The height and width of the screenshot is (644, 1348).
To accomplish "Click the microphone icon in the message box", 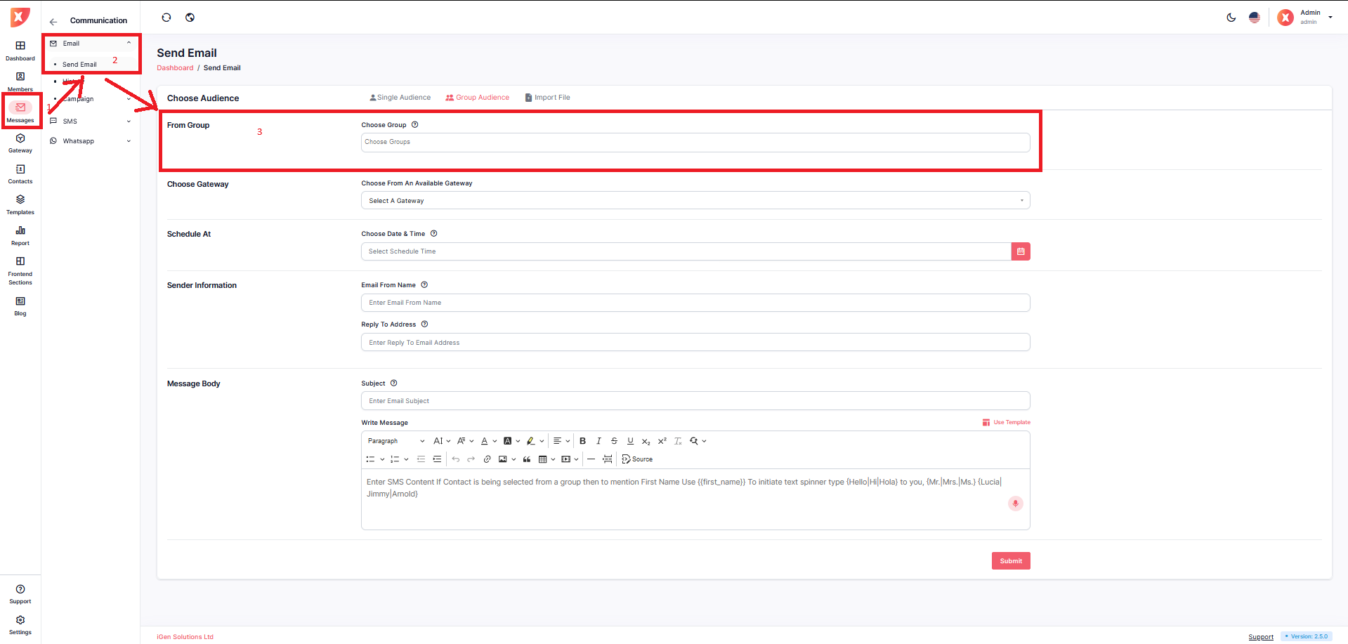I will point(1015,504).
